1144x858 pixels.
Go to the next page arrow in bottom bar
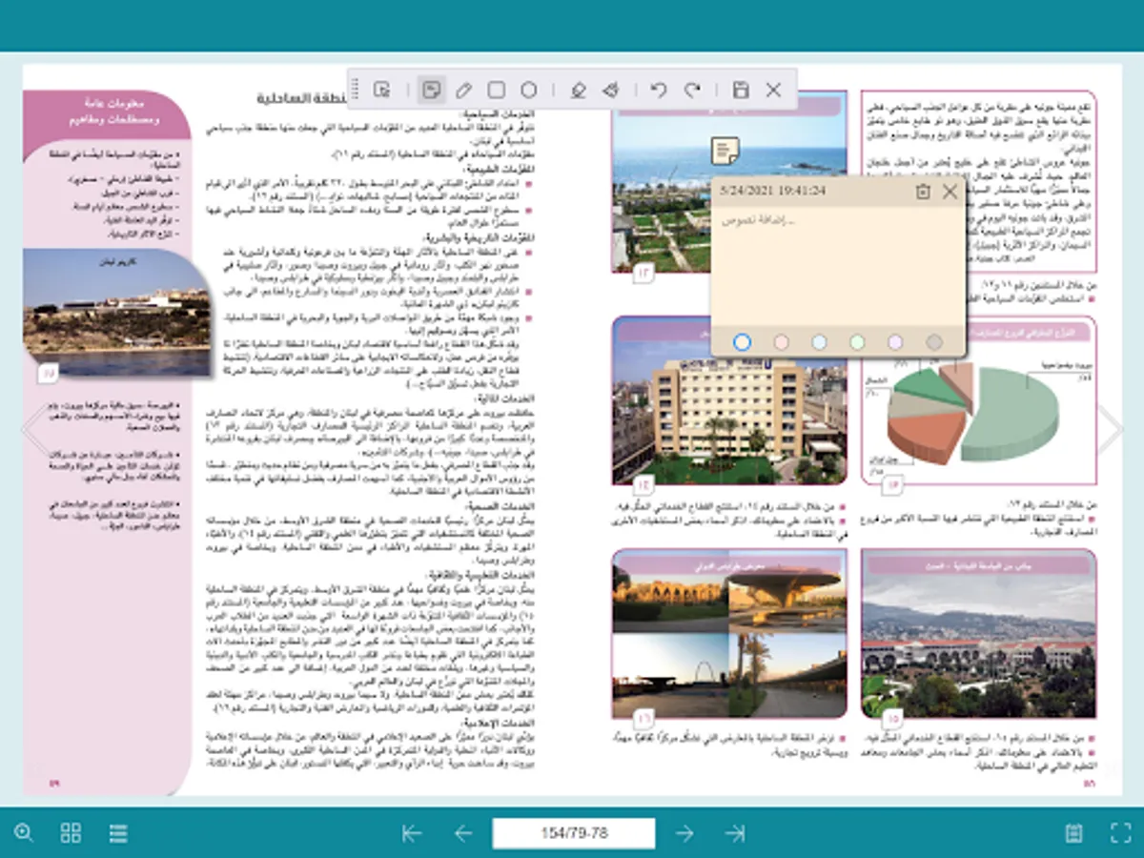[684, 833]
